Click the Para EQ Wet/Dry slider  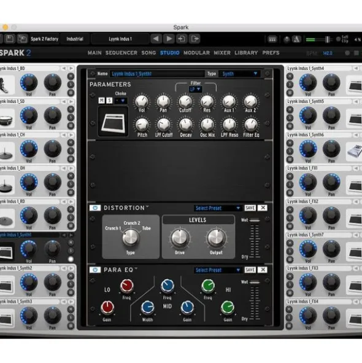pyautogui.click(x=255, y=300)
